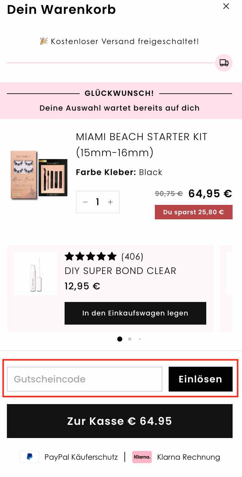Click the first star in the product rating
242x477 pixels.
click(69, 256)
